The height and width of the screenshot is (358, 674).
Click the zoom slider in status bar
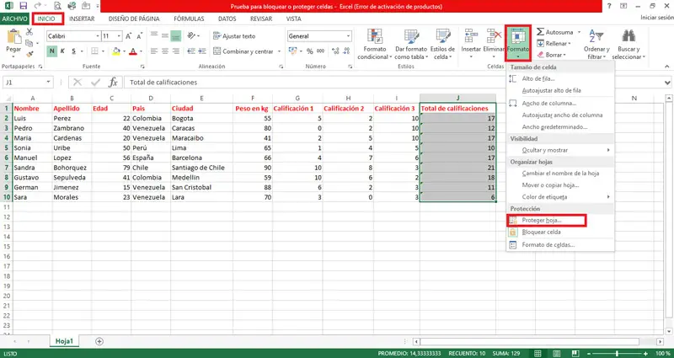coord(618,353)
